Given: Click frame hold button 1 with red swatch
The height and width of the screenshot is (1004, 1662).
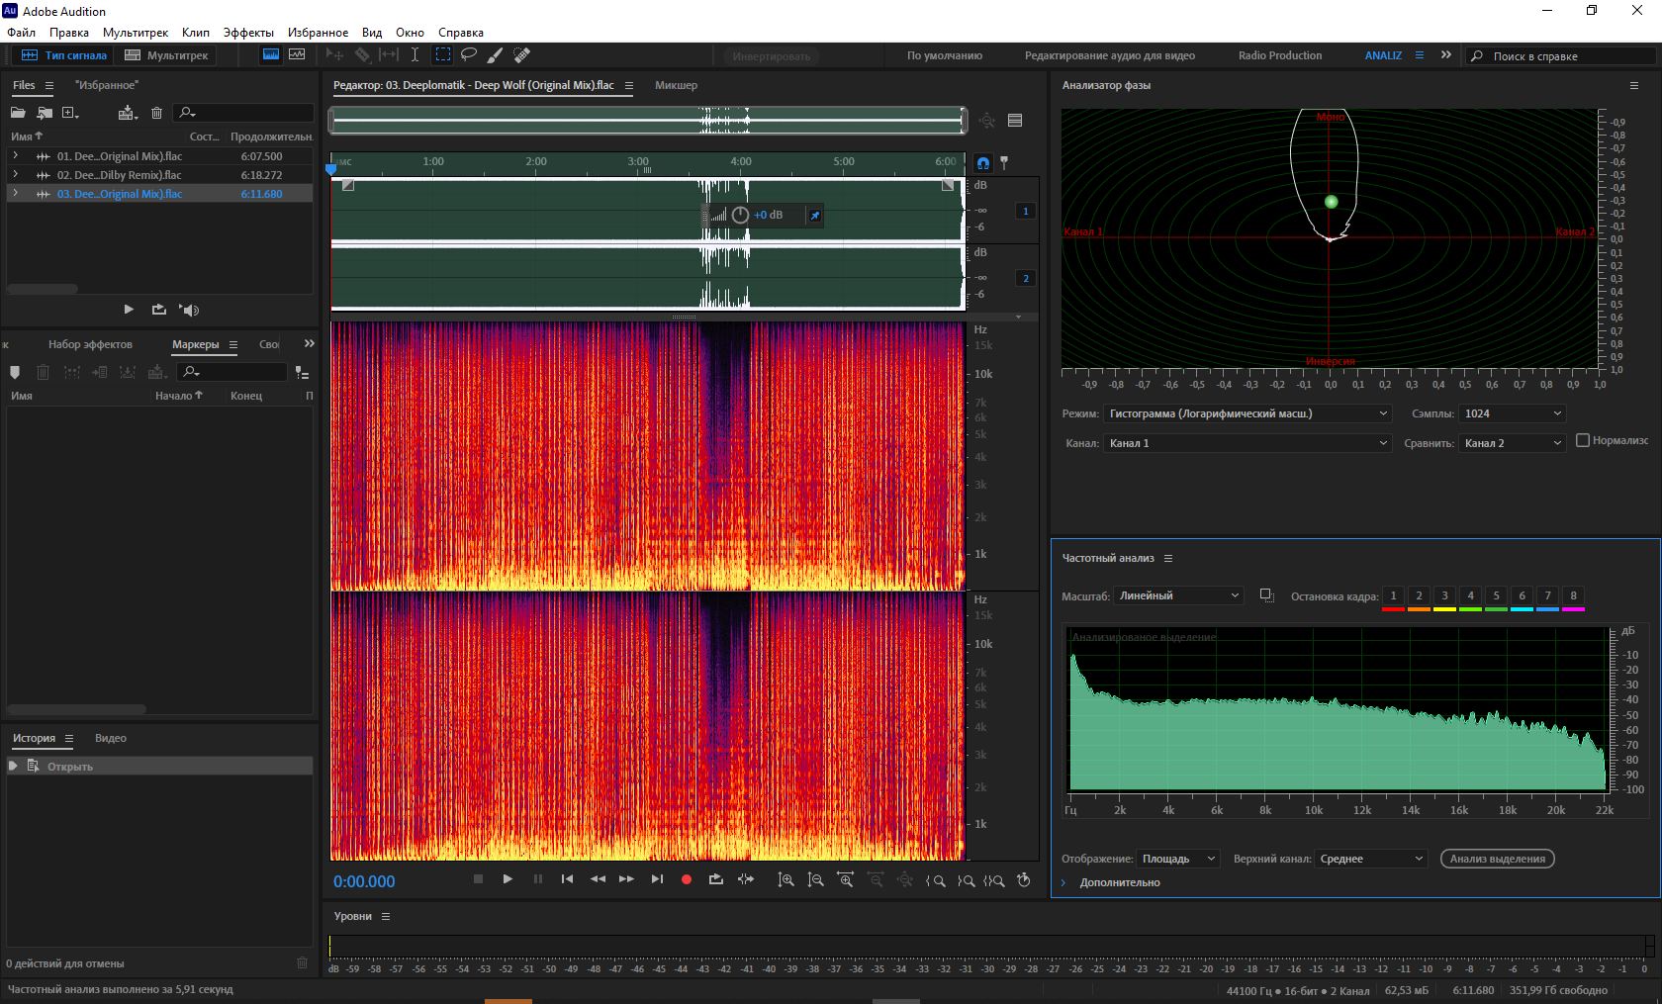Looking at the screenshot, I should [x=1393, y=595].
